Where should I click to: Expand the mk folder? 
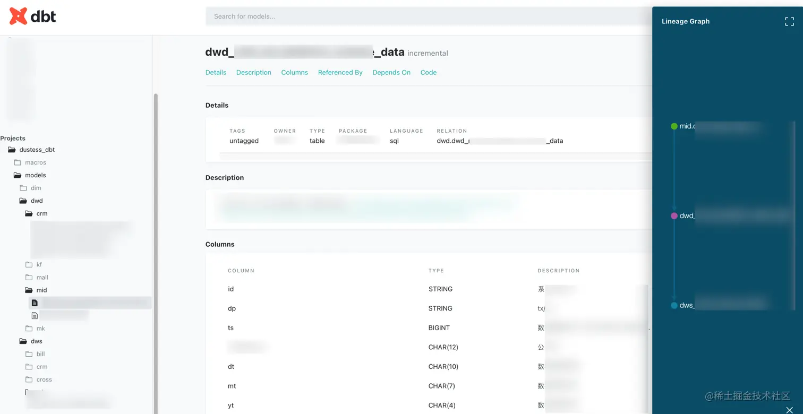point(35,329)
